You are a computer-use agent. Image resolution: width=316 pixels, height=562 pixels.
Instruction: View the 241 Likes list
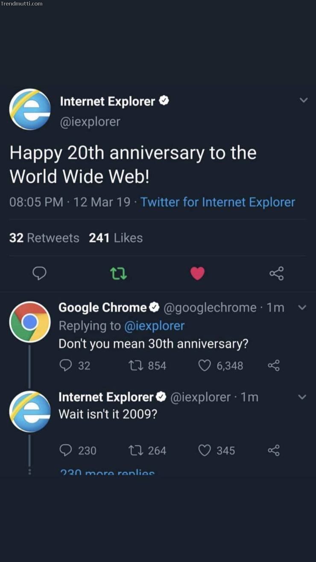pos(115,238)
